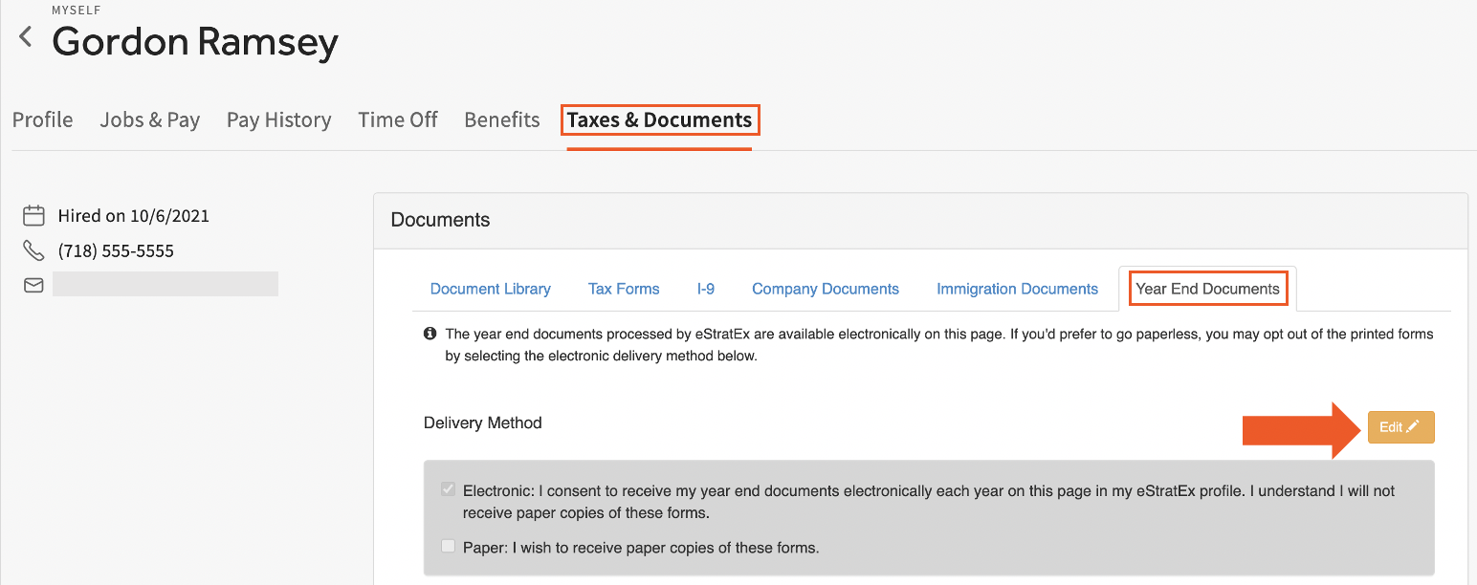Click the phone icon beside phone number
Viewport: 1477px width, 585px height.
click(33, 250)
